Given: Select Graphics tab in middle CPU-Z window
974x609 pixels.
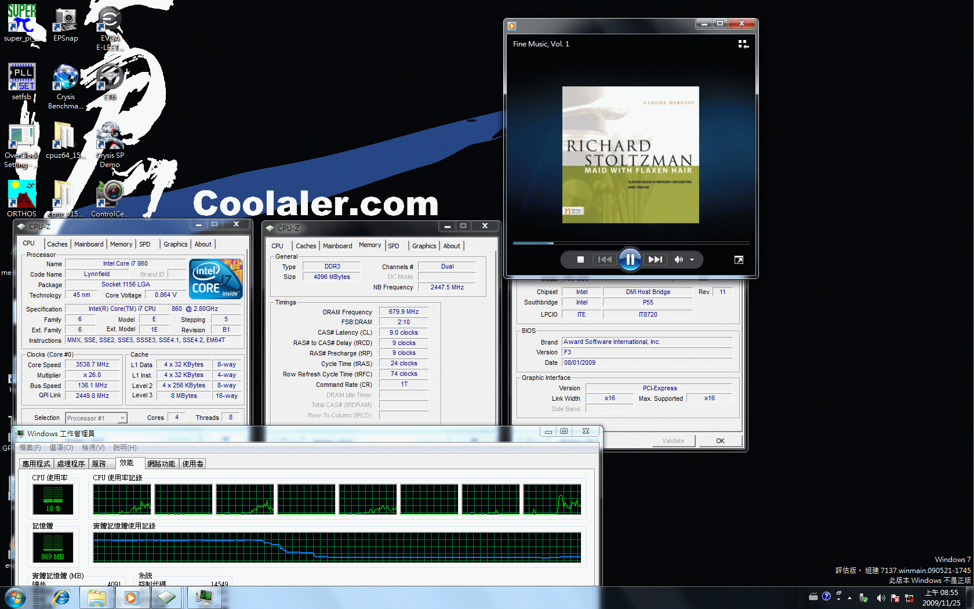Looking at the screenshot, I should click(x=424, y=246).
